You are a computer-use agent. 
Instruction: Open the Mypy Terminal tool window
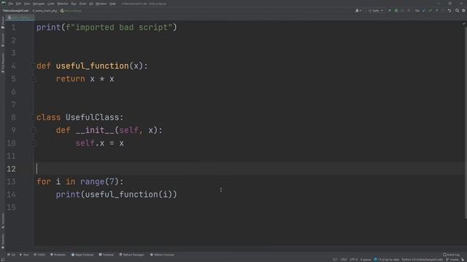click(82, 255)
